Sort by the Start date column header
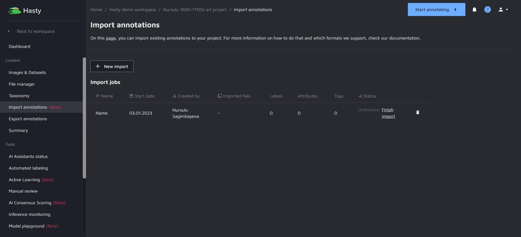The height and width of the screenshot is (237, 521). (x=142, y=96)
